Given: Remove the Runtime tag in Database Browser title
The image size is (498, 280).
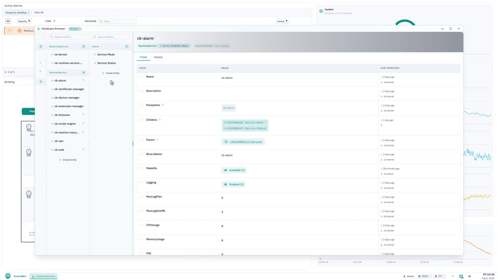Looking at the screenshot, I should click(80, 29).
